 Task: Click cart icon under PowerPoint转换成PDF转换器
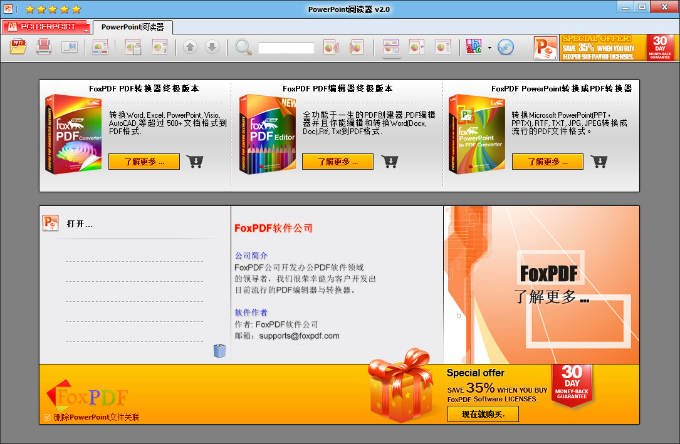coord(599,162)
